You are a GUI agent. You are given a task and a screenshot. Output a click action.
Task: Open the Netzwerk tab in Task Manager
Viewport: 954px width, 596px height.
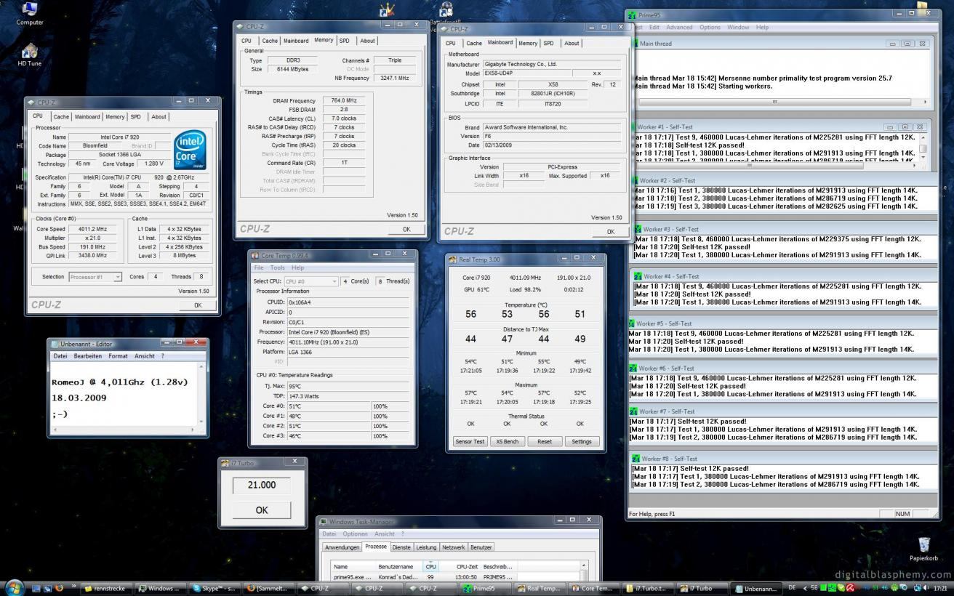tap(453, 547)
